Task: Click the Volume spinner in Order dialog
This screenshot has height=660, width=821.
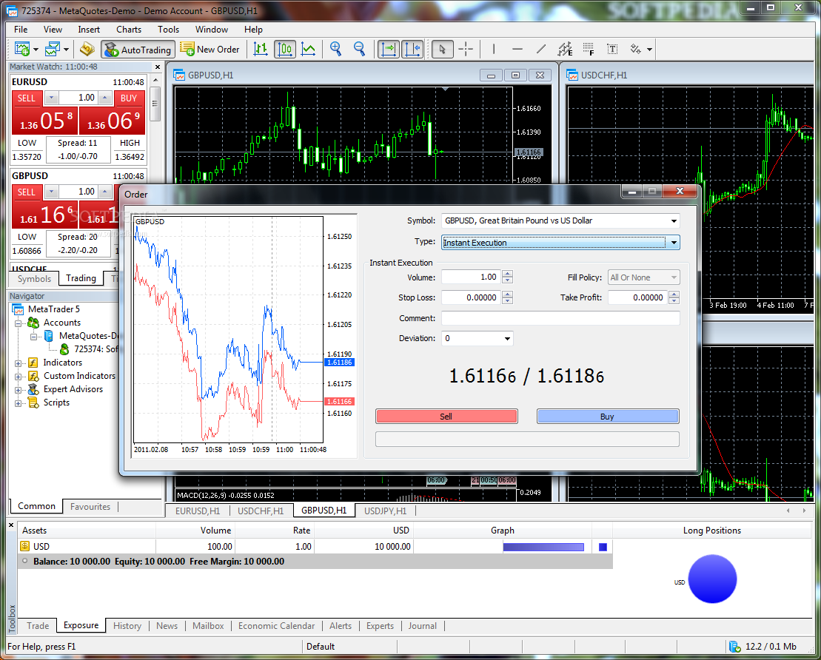Action: click(507, 277)
